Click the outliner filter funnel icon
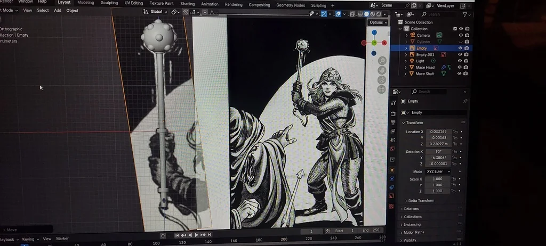Screen dimensions: 546x246 464,14
